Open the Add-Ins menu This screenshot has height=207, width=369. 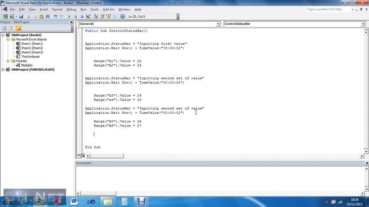(x=108, y=9)
